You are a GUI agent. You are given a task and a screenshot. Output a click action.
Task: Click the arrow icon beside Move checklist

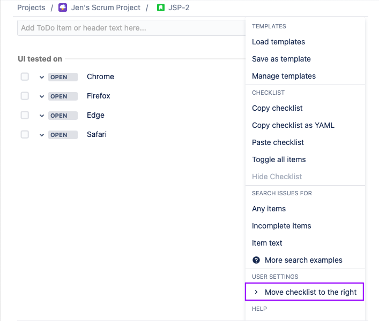[256, 292]
